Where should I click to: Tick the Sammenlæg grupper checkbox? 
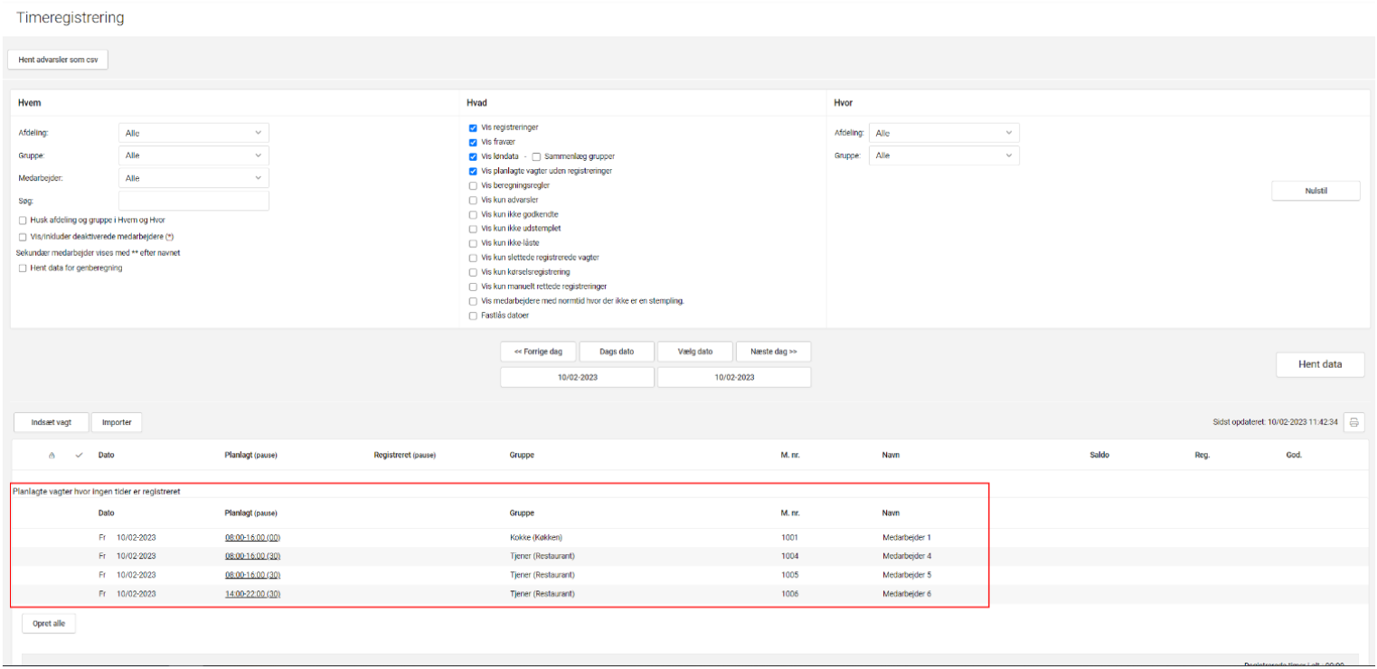coord(537,156)
